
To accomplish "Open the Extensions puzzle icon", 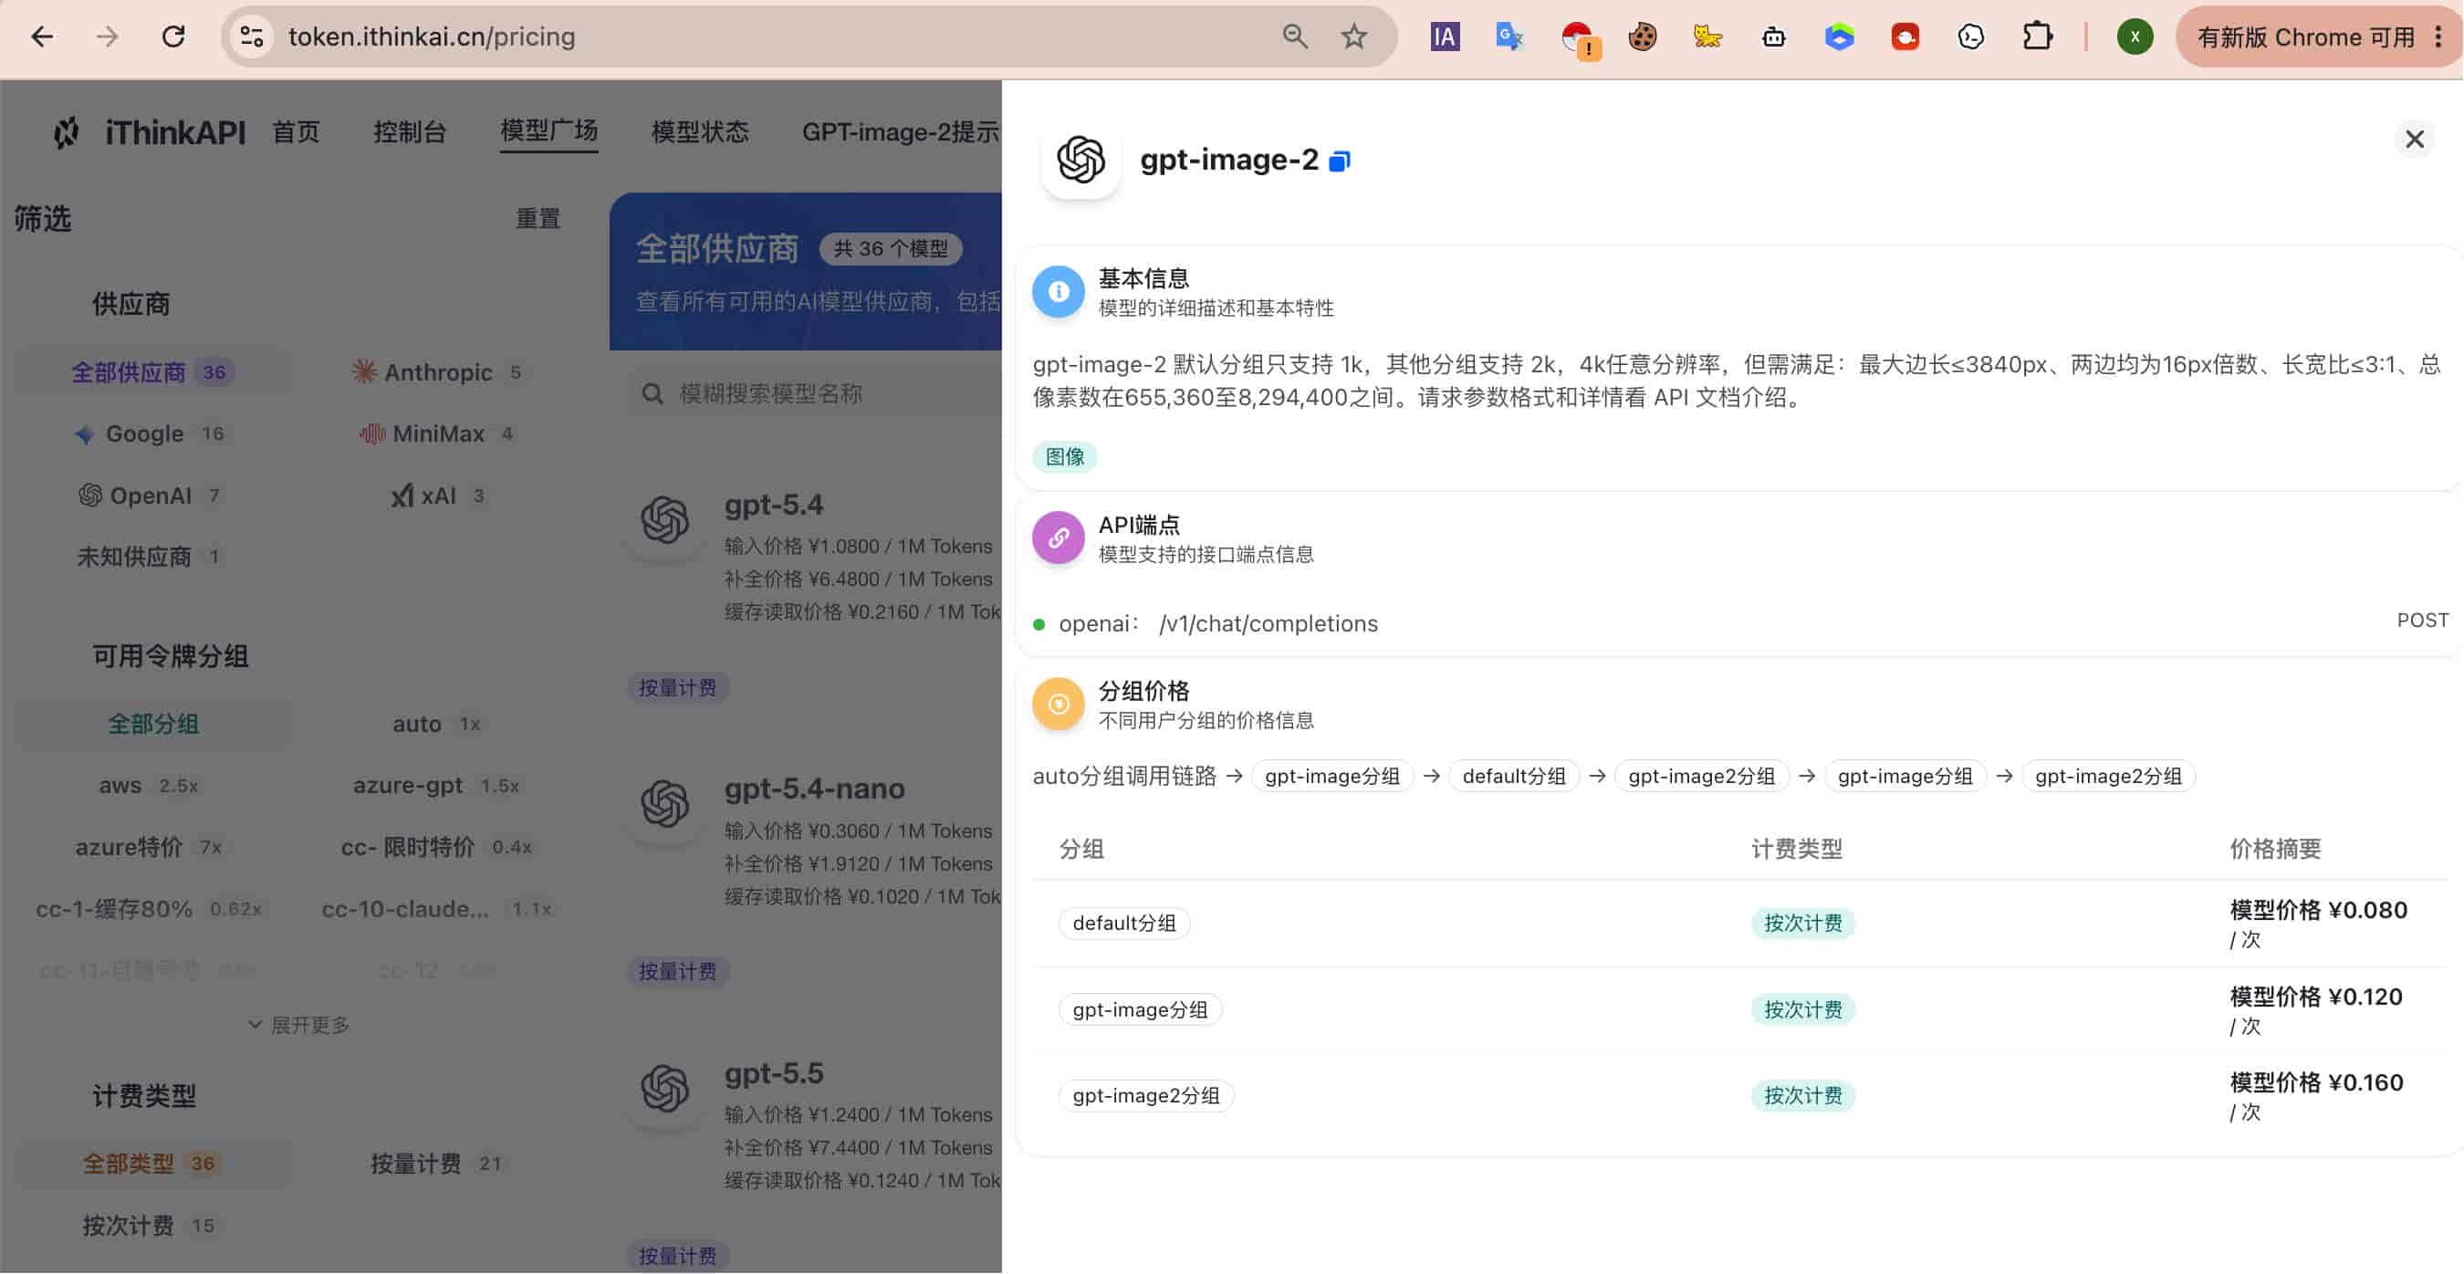I will click(x=2038, y=37).
